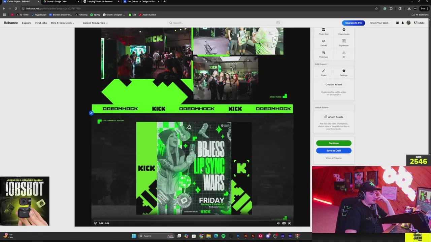Image resolution: width=431 pixels, height=242 pixels.
Task: Open the Find Jobs page
Action: (41, 23)
